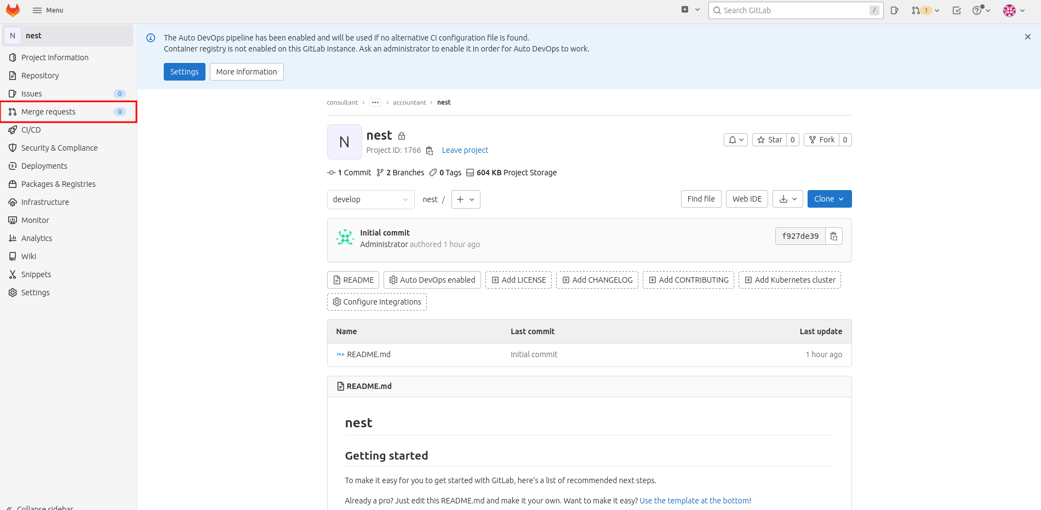Open Issues in sidebar

[67, 94]
